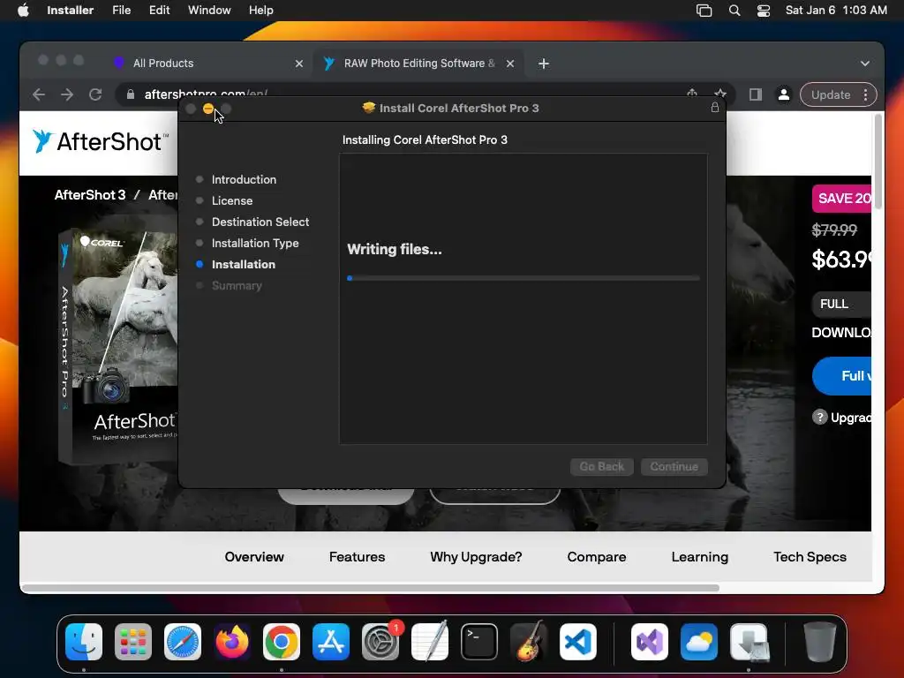Click the Upgrade help question icon

coord(819,417)
